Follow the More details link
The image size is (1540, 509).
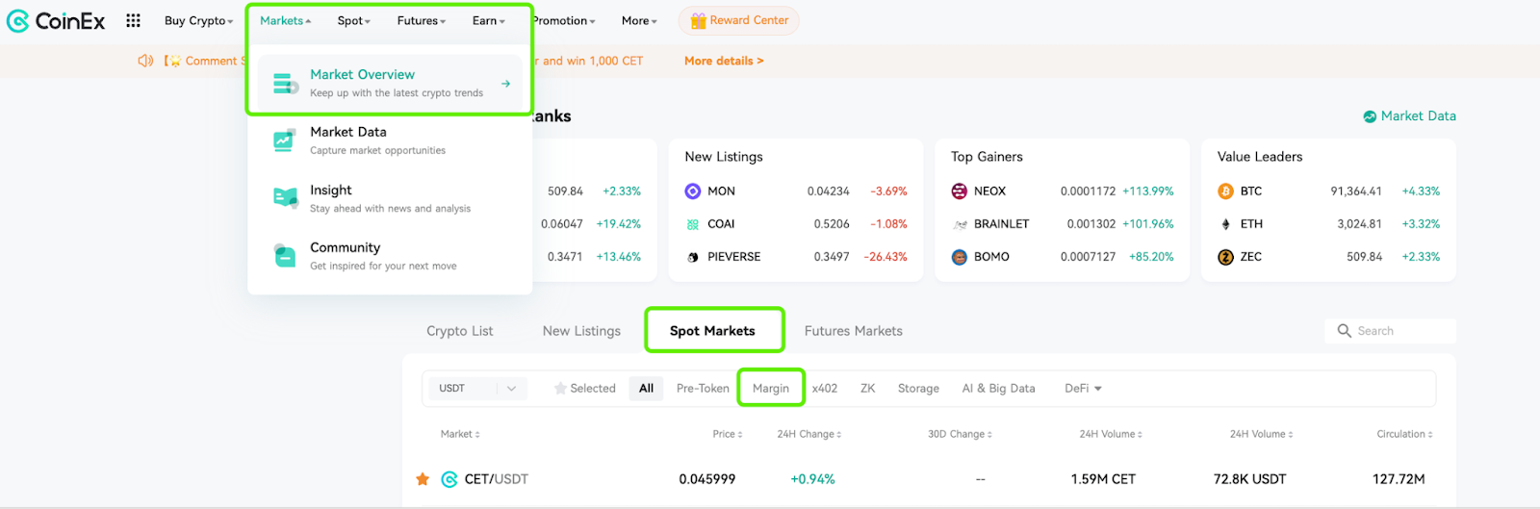[724, 61]
